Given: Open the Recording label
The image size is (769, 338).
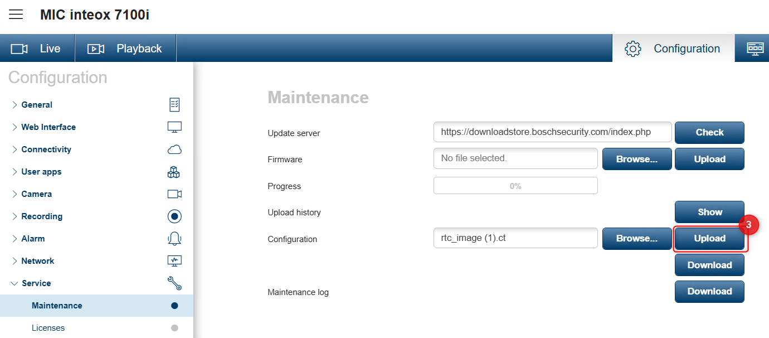Looking at the screenshot, I should click(x=42, y=216).
